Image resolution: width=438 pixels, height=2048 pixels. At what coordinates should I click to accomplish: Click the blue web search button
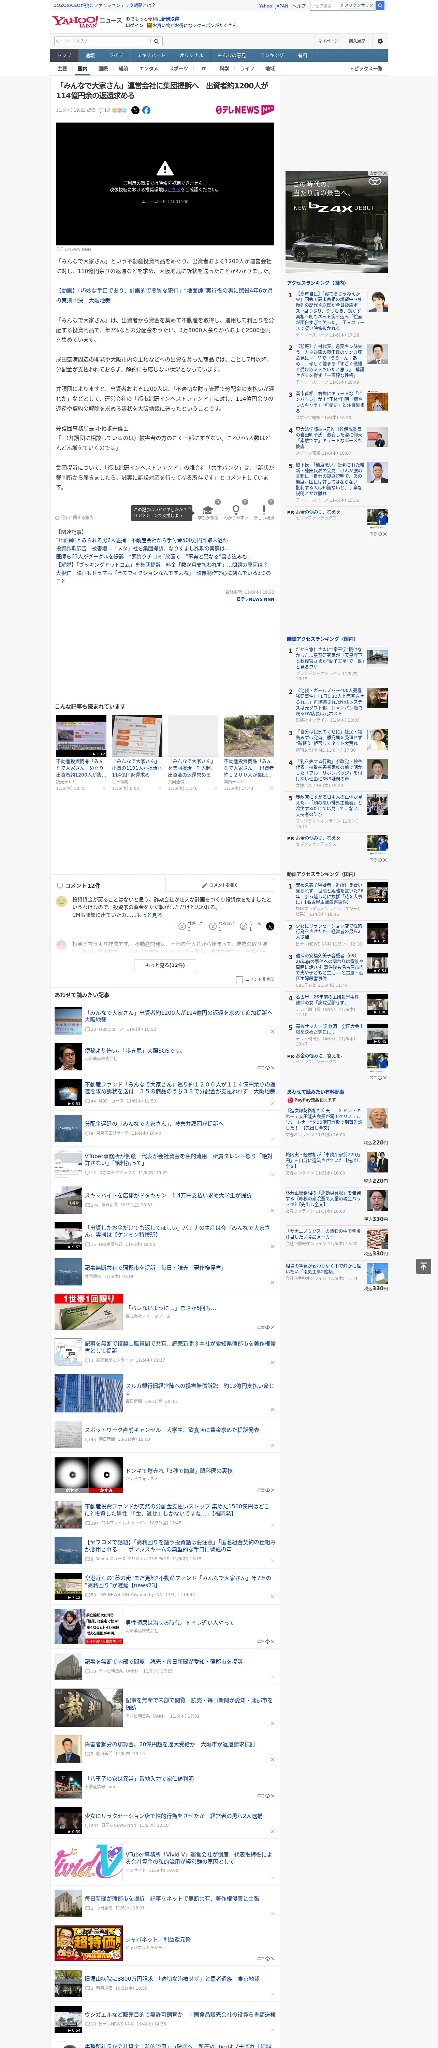click(380, 5)
